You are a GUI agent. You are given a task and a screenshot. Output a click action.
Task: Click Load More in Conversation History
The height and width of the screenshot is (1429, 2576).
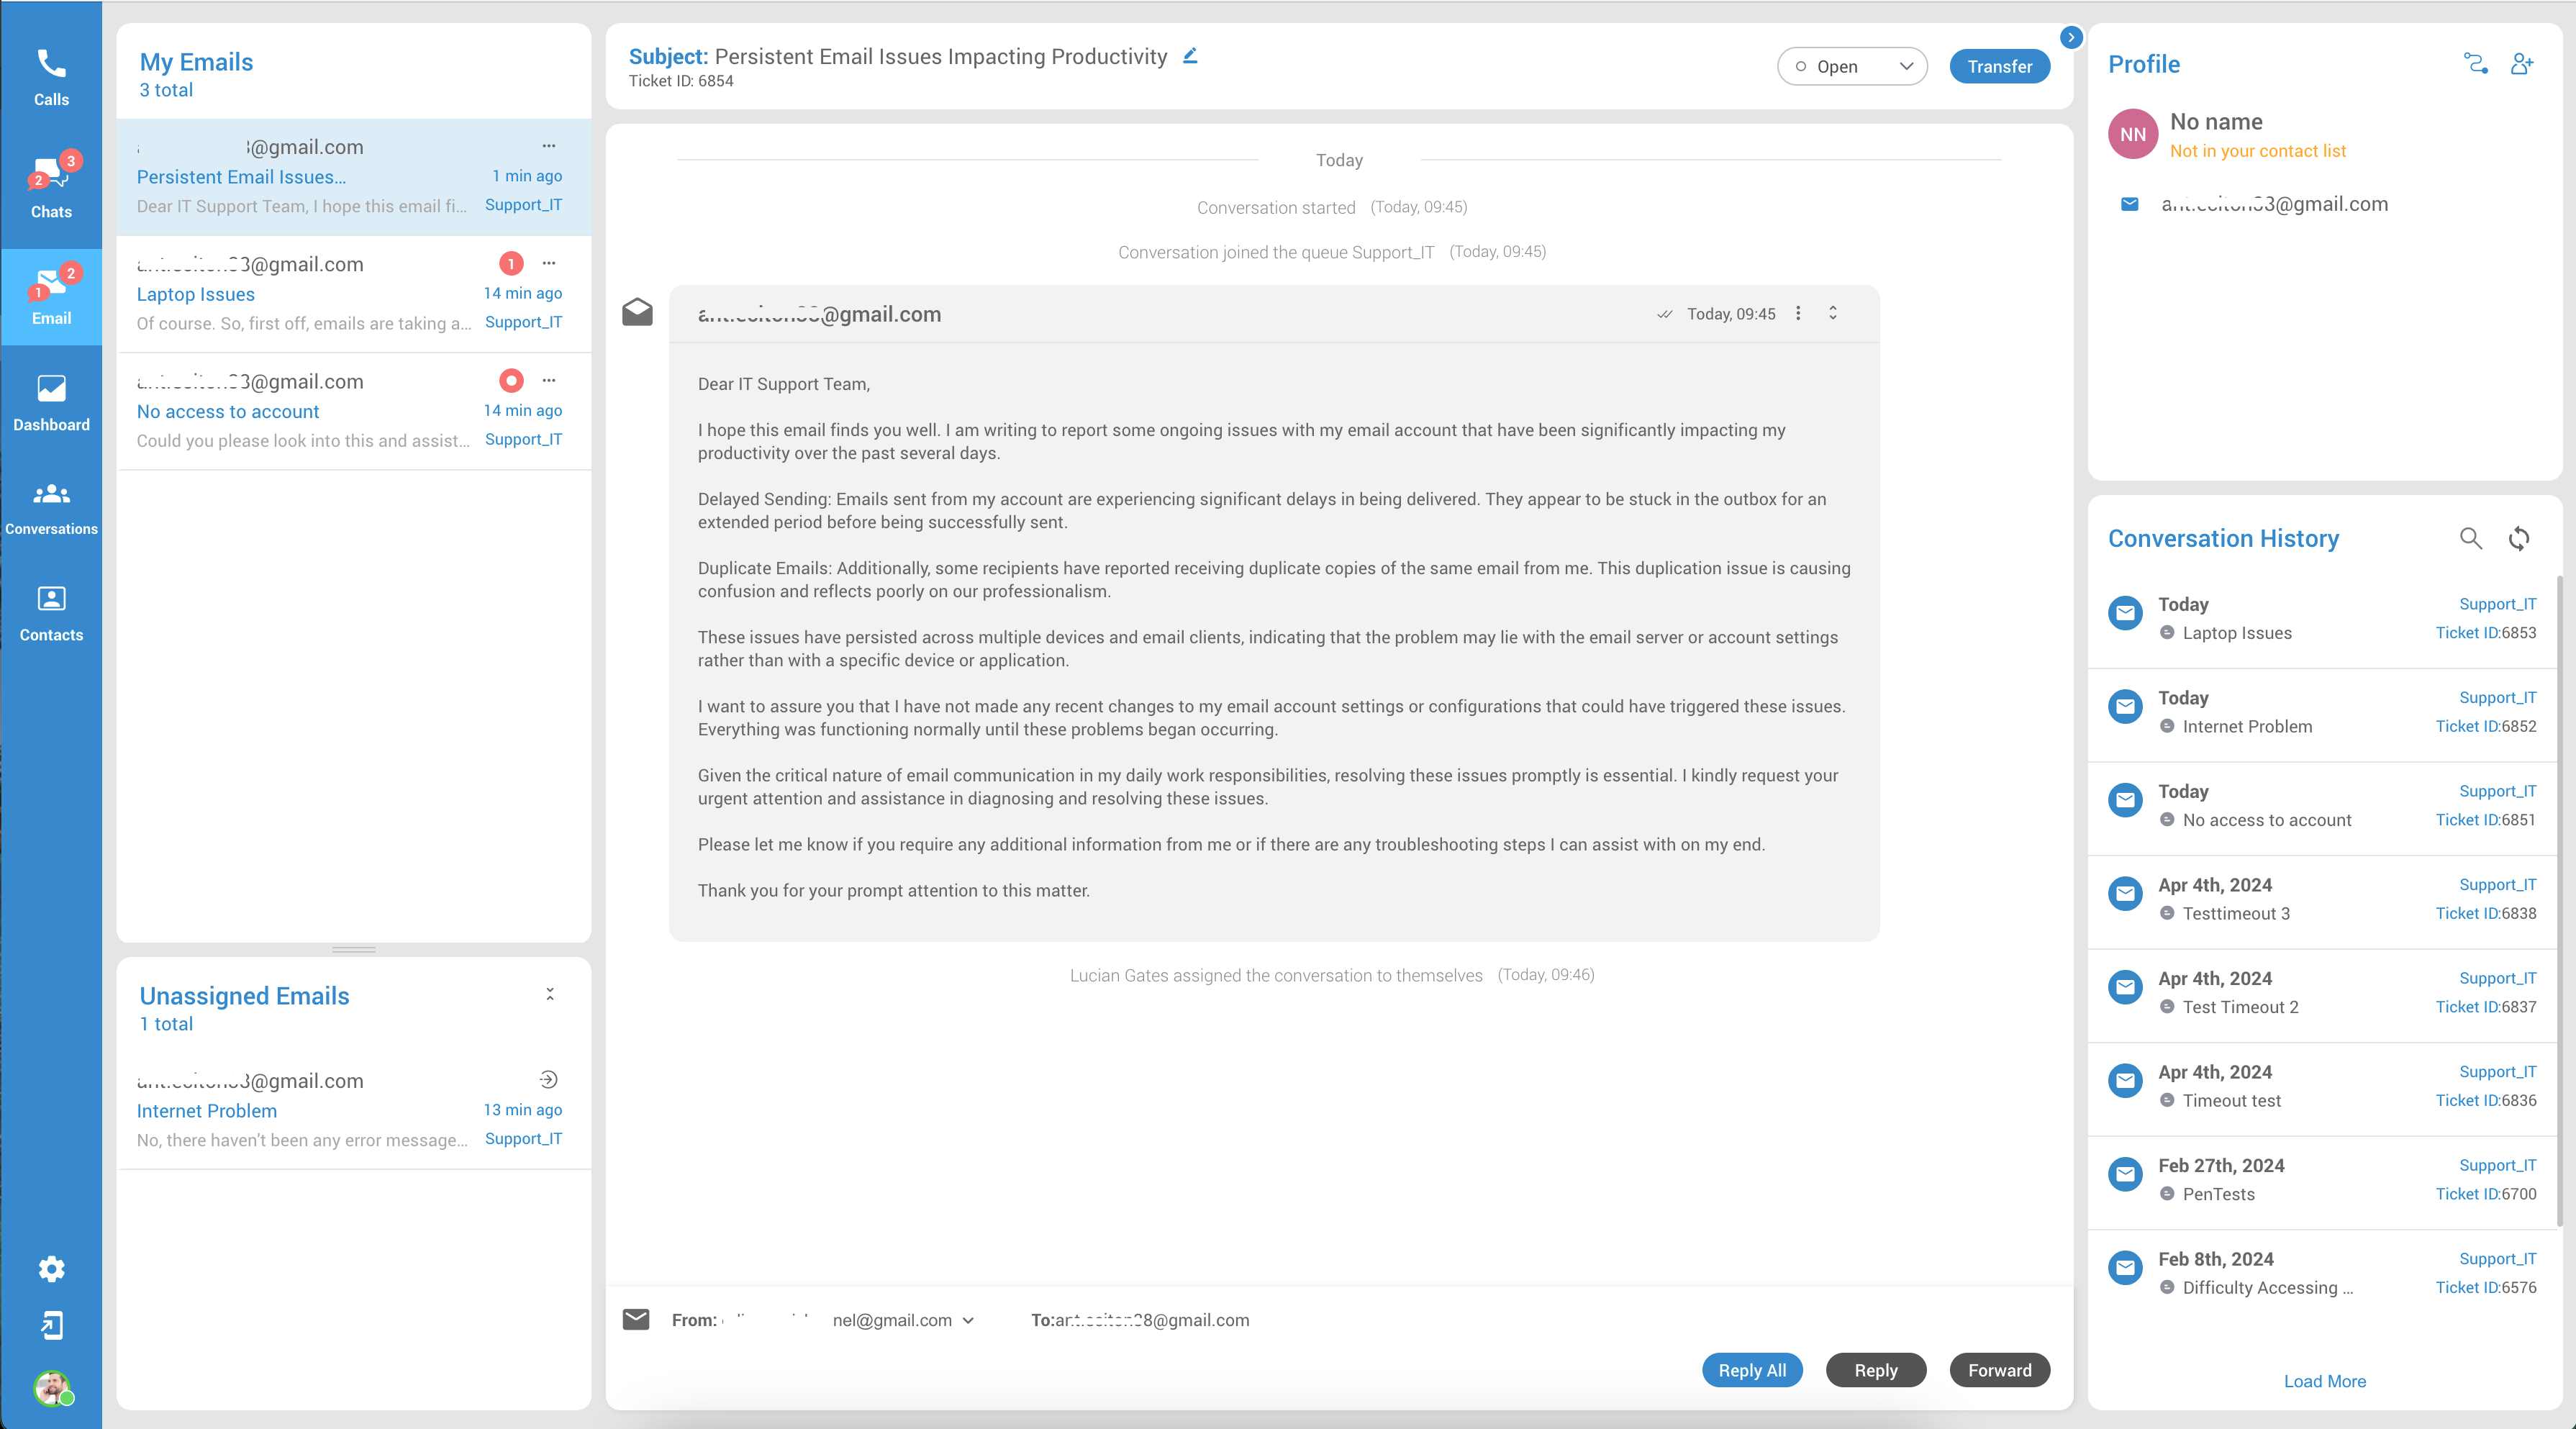pyautogui.click(x=2325, y=1381)
